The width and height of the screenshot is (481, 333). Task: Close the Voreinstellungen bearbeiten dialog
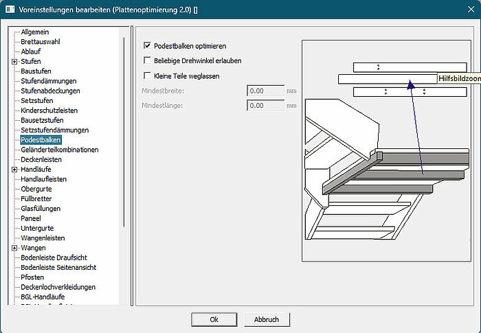coord(471,10)
